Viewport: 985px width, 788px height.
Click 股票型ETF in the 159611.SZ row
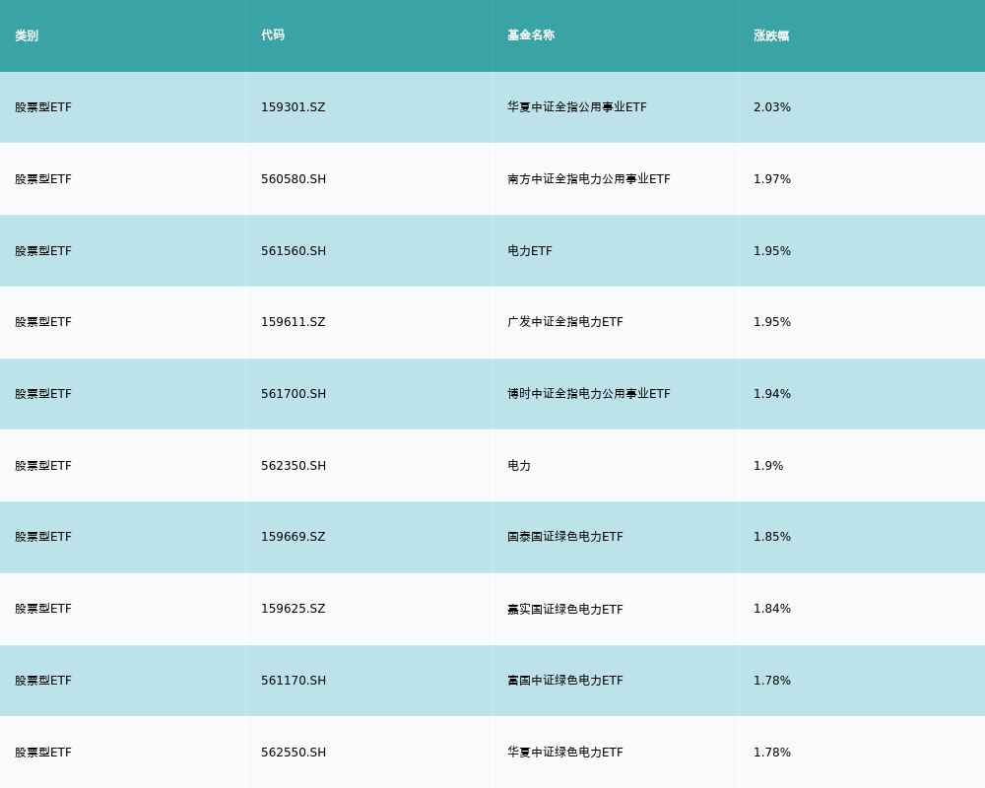click(43, 322)
